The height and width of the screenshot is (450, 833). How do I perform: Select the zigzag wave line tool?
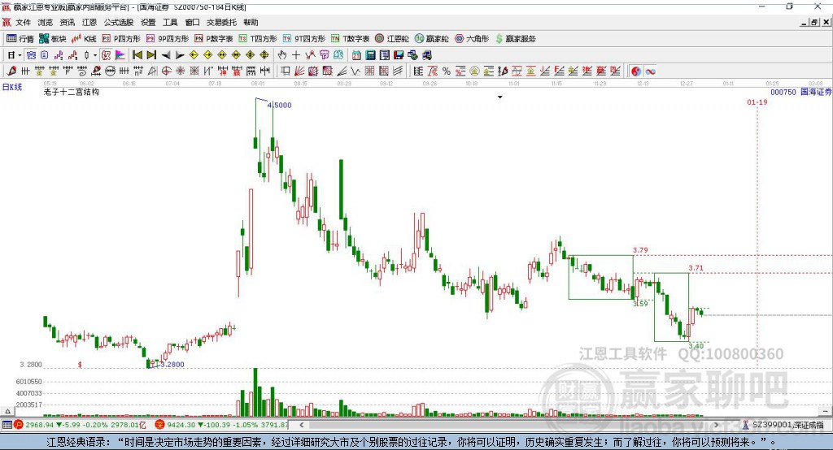click(x=356, y=71)
